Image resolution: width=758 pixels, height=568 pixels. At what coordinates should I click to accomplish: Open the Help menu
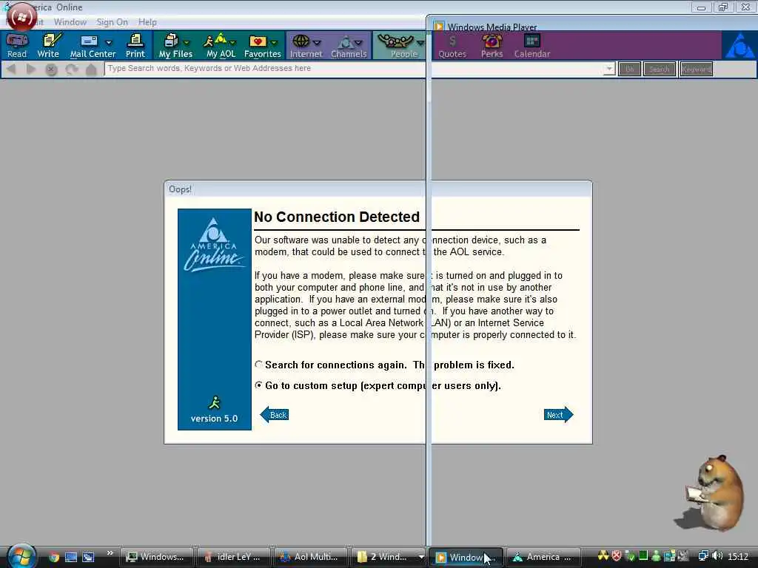(x=147, y=22)
